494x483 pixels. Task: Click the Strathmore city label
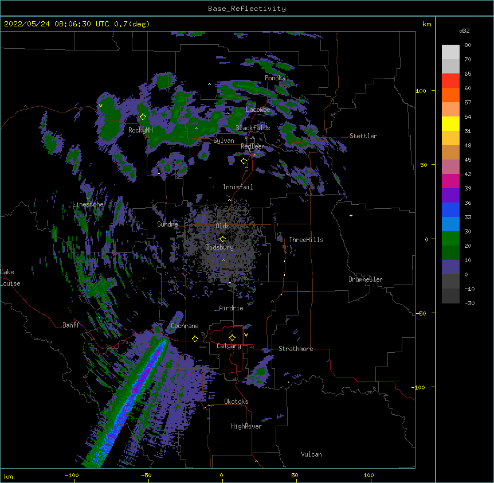pyautogui.click(x=296, y=349)
